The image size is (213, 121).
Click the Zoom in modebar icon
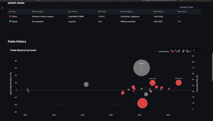[x=183, y=50]
